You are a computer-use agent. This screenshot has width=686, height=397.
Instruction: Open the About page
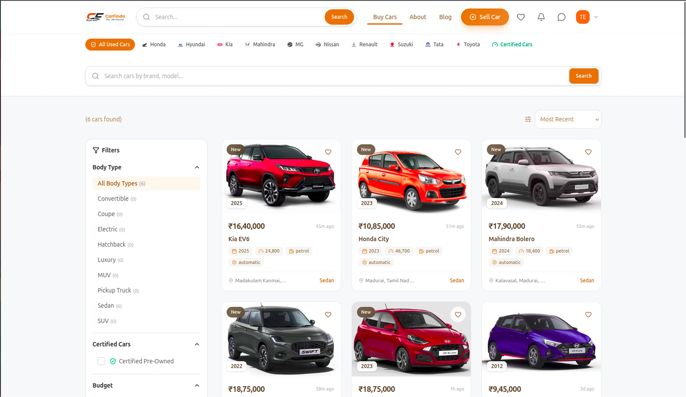[x=418, y=17]
